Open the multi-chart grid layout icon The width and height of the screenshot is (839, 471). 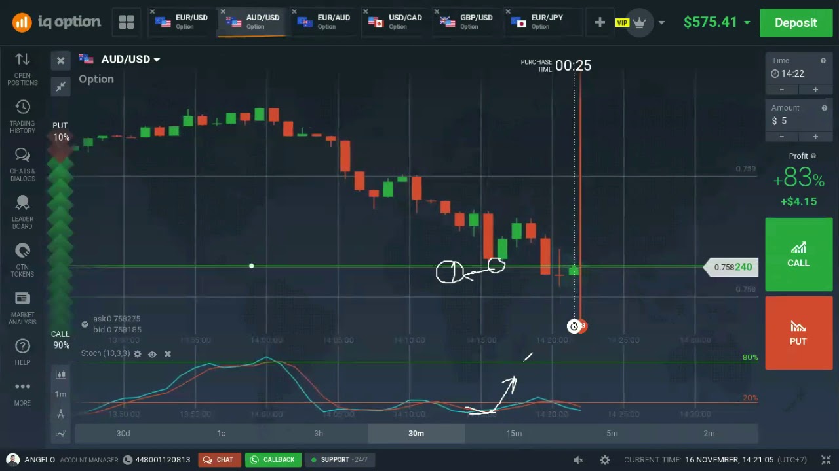click(x=127, y=22)
